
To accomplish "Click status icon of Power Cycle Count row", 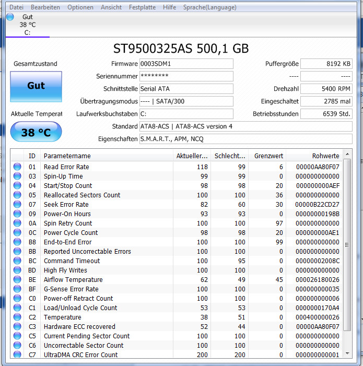I will (17, 232).
